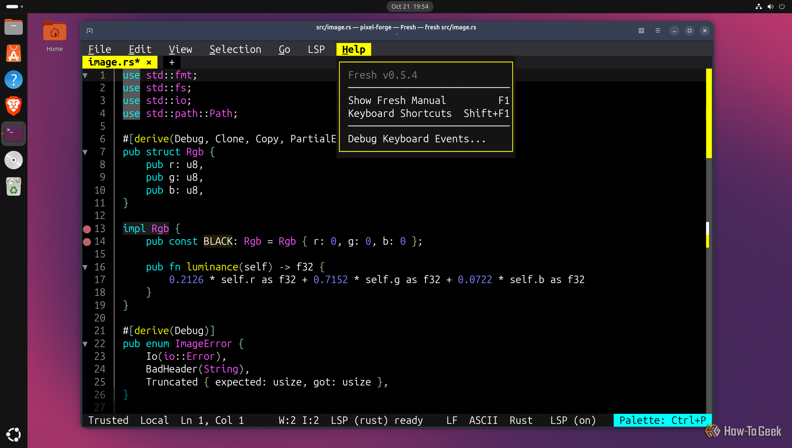This screenshot has height=448, width=792.
Task: Open the File menu
Action: pyautogui.click(x=100, y=50)
